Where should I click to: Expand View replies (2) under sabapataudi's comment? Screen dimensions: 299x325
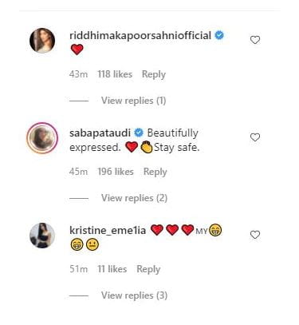134,198
